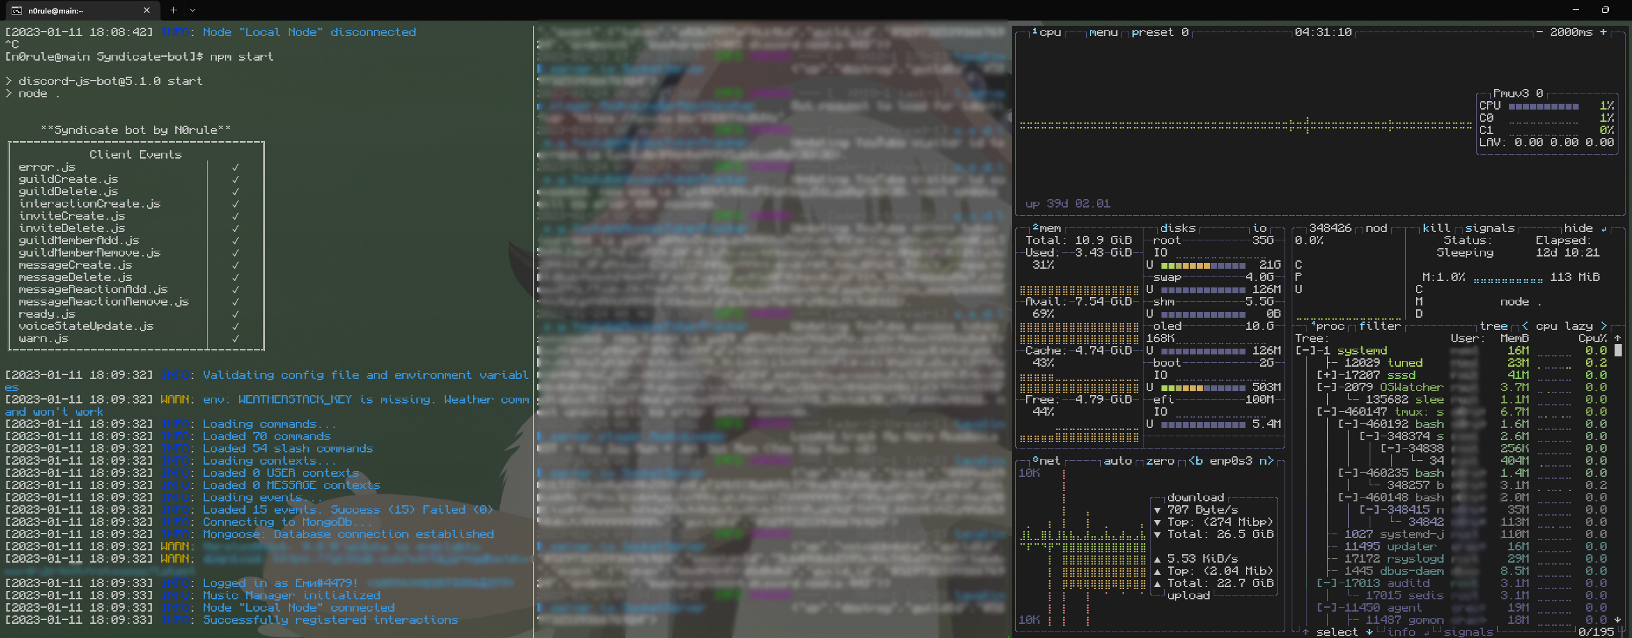Click kill for process 348426
The image size is (1632, 638).
(x=1436, y=228)
